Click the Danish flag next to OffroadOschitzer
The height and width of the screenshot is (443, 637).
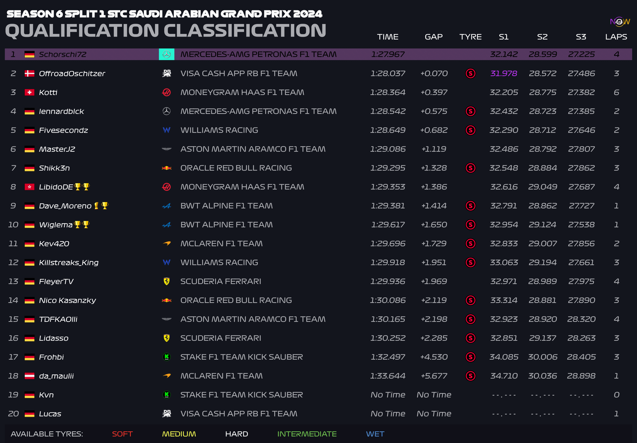pyautogui.click(x=29, y=74)
